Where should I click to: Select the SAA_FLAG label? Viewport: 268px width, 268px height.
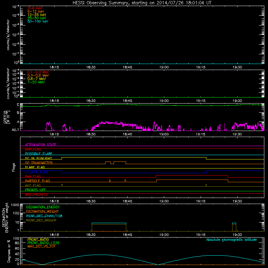point(33,176)
